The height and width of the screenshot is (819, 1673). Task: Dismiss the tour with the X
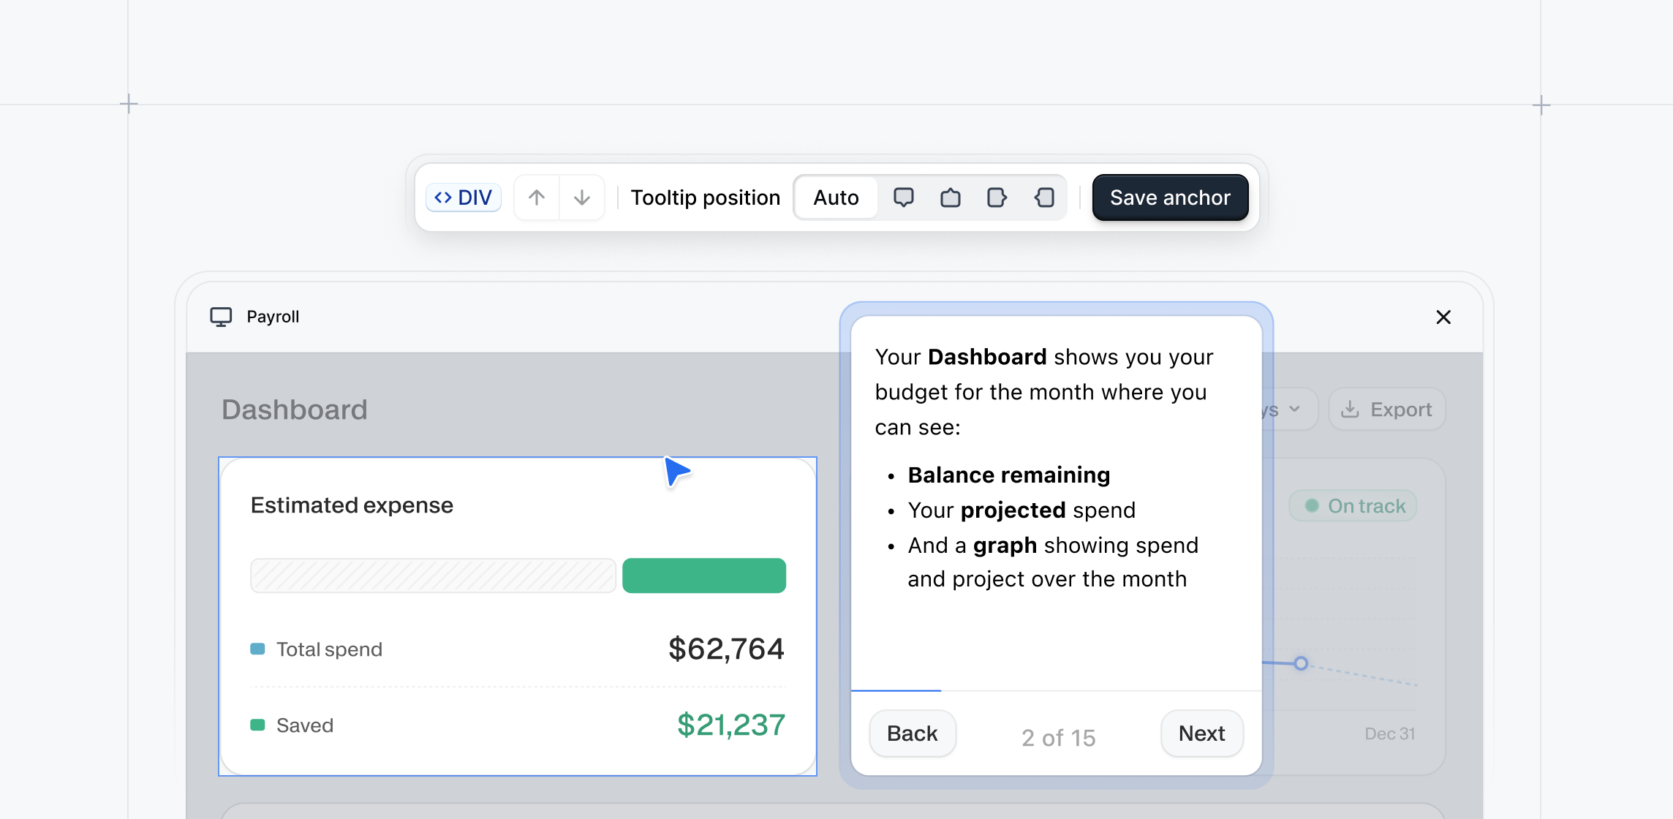pyautogui.click(x=1443, y=317)
